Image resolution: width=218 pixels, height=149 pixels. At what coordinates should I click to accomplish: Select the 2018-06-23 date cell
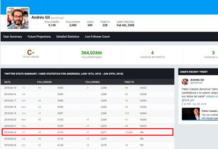tap(10, 139)
